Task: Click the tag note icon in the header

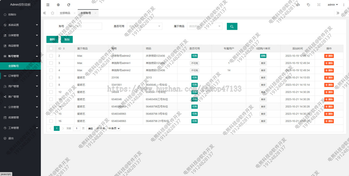Action: [308, 5]
